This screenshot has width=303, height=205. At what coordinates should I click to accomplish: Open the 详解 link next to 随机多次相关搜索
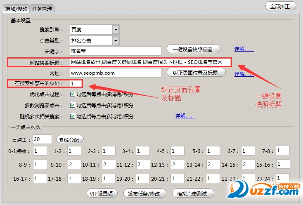point(185,116)
